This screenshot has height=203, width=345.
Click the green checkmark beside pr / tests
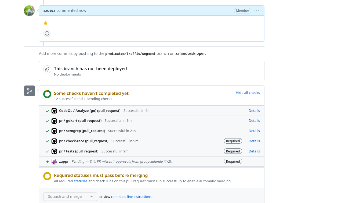pyautogui.click(x=48, y=151)
